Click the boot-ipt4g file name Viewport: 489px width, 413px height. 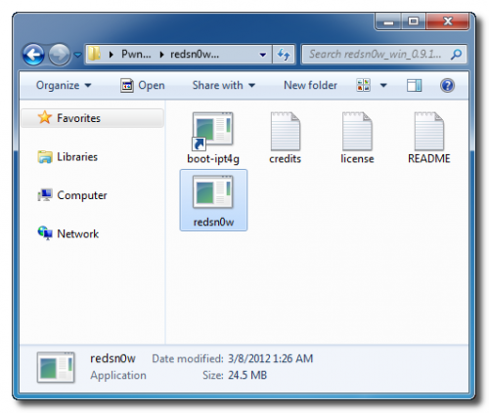[213, 159]
